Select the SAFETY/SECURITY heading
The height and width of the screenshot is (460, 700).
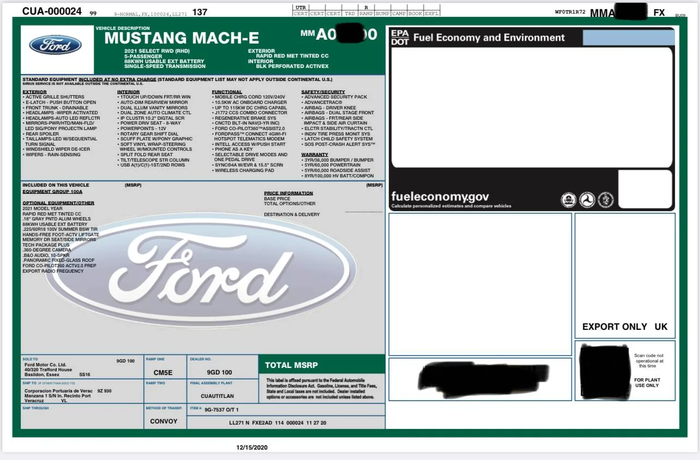323,92
